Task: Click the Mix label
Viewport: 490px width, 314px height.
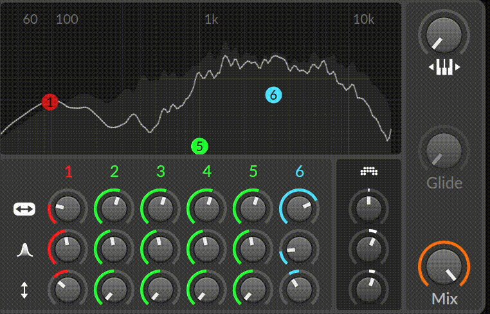Action: (x=444, y=299)
